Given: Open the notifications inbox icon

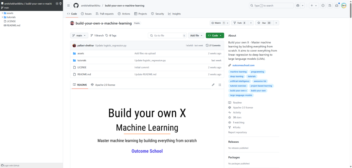Looking at the screenshot, I should (x=337, y=6).
